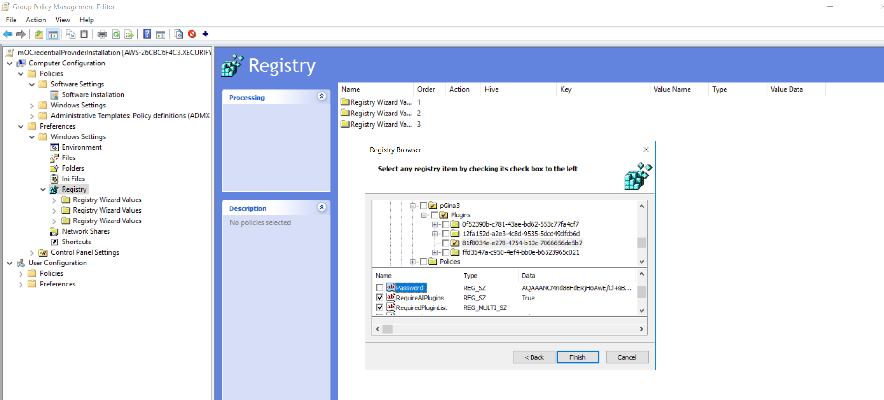Image resolution: width=884 pixels, height=400 pixels.
Task: Click the Export List icon in the toolbar
Action: pos(129,34)
